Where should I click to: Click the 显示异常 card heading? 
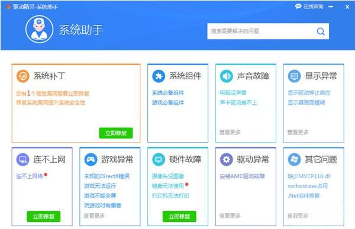(321, 76)
